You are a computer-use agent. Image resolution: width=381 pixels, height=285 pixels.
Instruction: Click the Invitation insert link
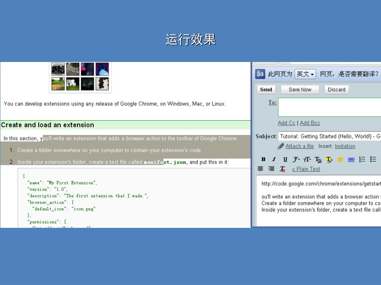345,146
